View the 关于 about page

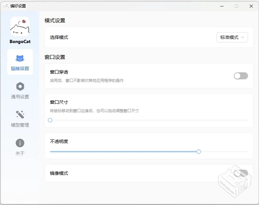[x=20, y=148]
